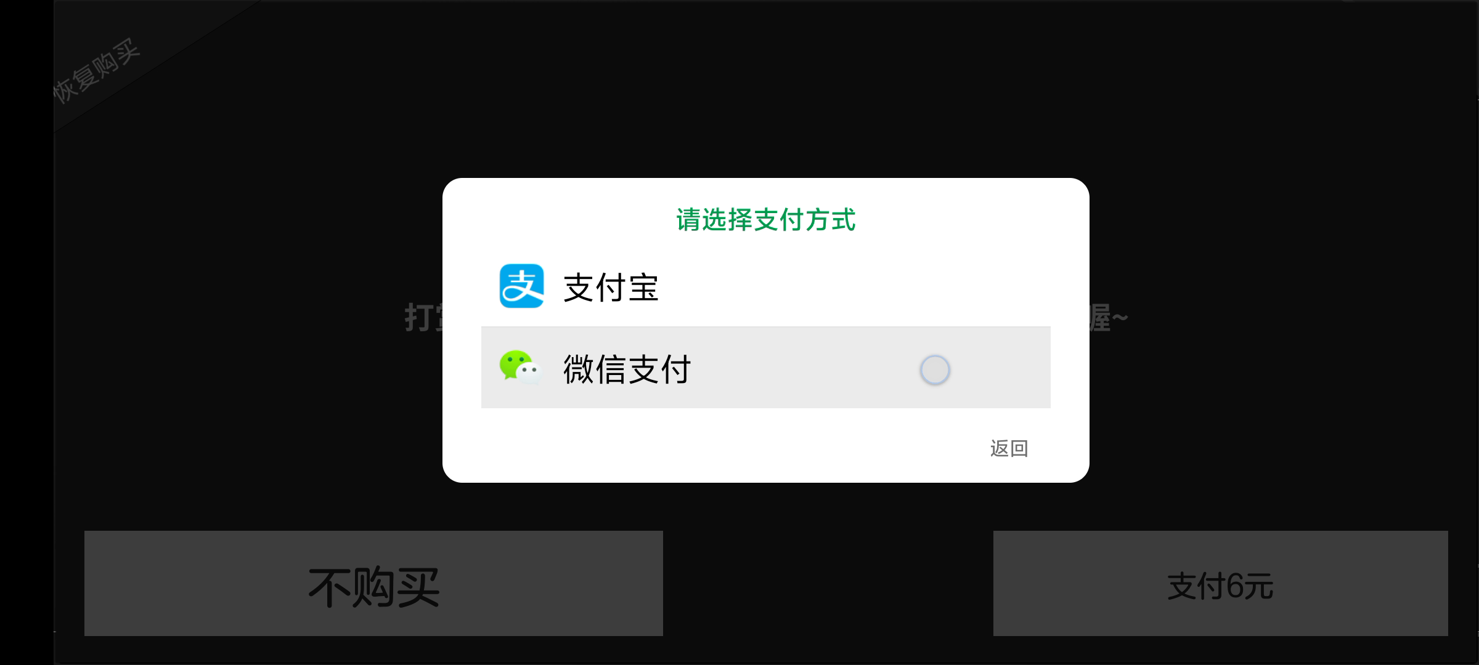The width and height of the screenshot is (1479, 665).
Task: Tap white area left of 返回
Action: (x=739, y=448)
